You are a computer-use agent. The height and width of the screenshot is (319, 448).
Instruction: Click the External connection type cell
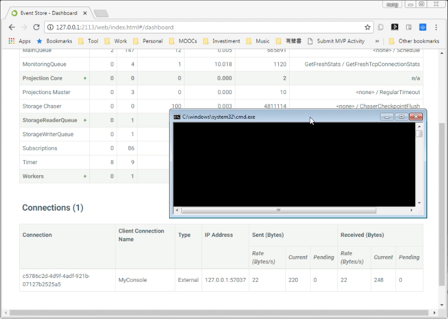click(188, 280)
